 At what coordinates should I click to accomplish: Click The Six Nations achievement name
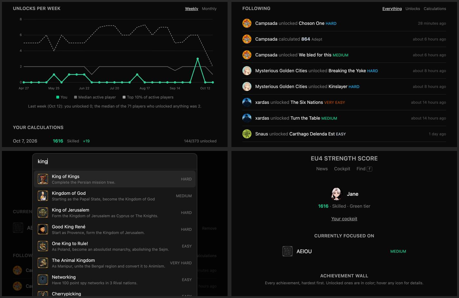coord(307,102)
